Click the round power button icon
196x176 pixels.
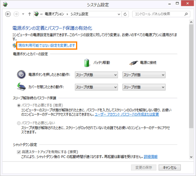click(x=21, y=75)
